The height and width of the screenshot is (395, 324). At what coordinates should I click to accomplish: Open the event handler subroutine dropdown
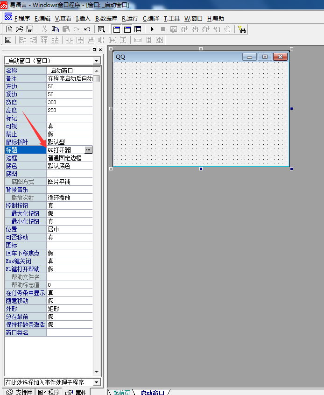96,382
